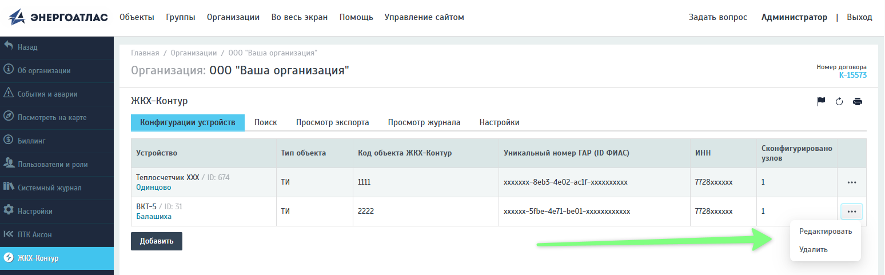The image size is (885, 275).
Task: Open Об организации info section
Action: pyautogui.click(x=57, y=70)
